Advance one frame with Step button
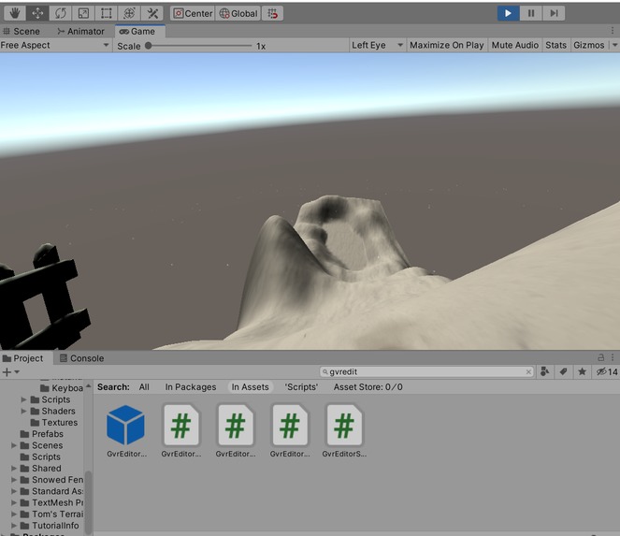This screenshot has width=620, height=536. [x=554, y=13]
